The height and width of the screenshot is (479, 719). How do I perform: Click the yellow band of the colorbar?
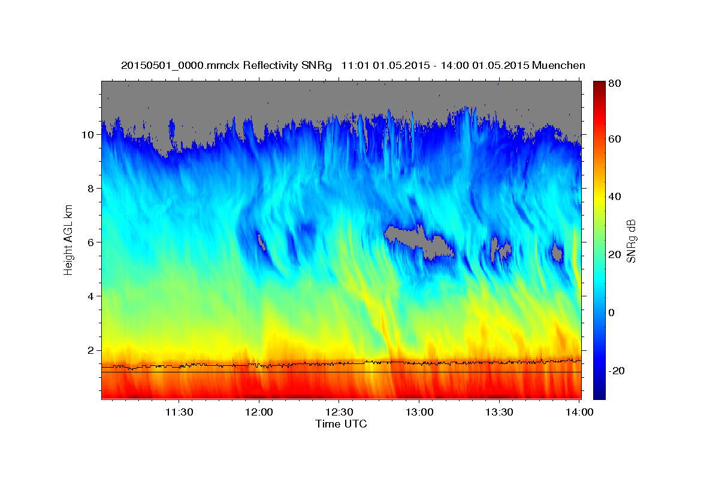599,198
